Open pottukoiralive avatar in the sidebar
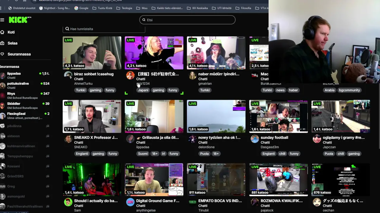380x213 pixels. tap(3, 85)
